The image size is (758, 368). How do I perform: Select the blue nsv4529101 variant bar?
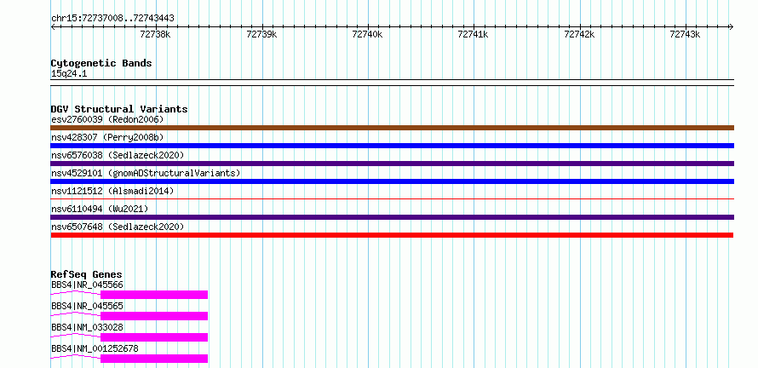[392, 181]
